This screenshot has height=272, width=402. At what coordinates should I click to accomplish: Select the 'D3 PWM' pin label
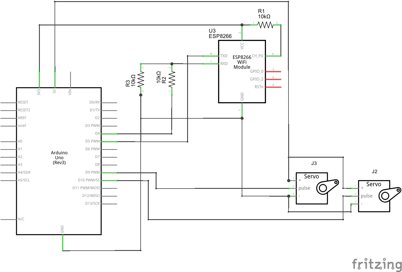pos(92,126)
